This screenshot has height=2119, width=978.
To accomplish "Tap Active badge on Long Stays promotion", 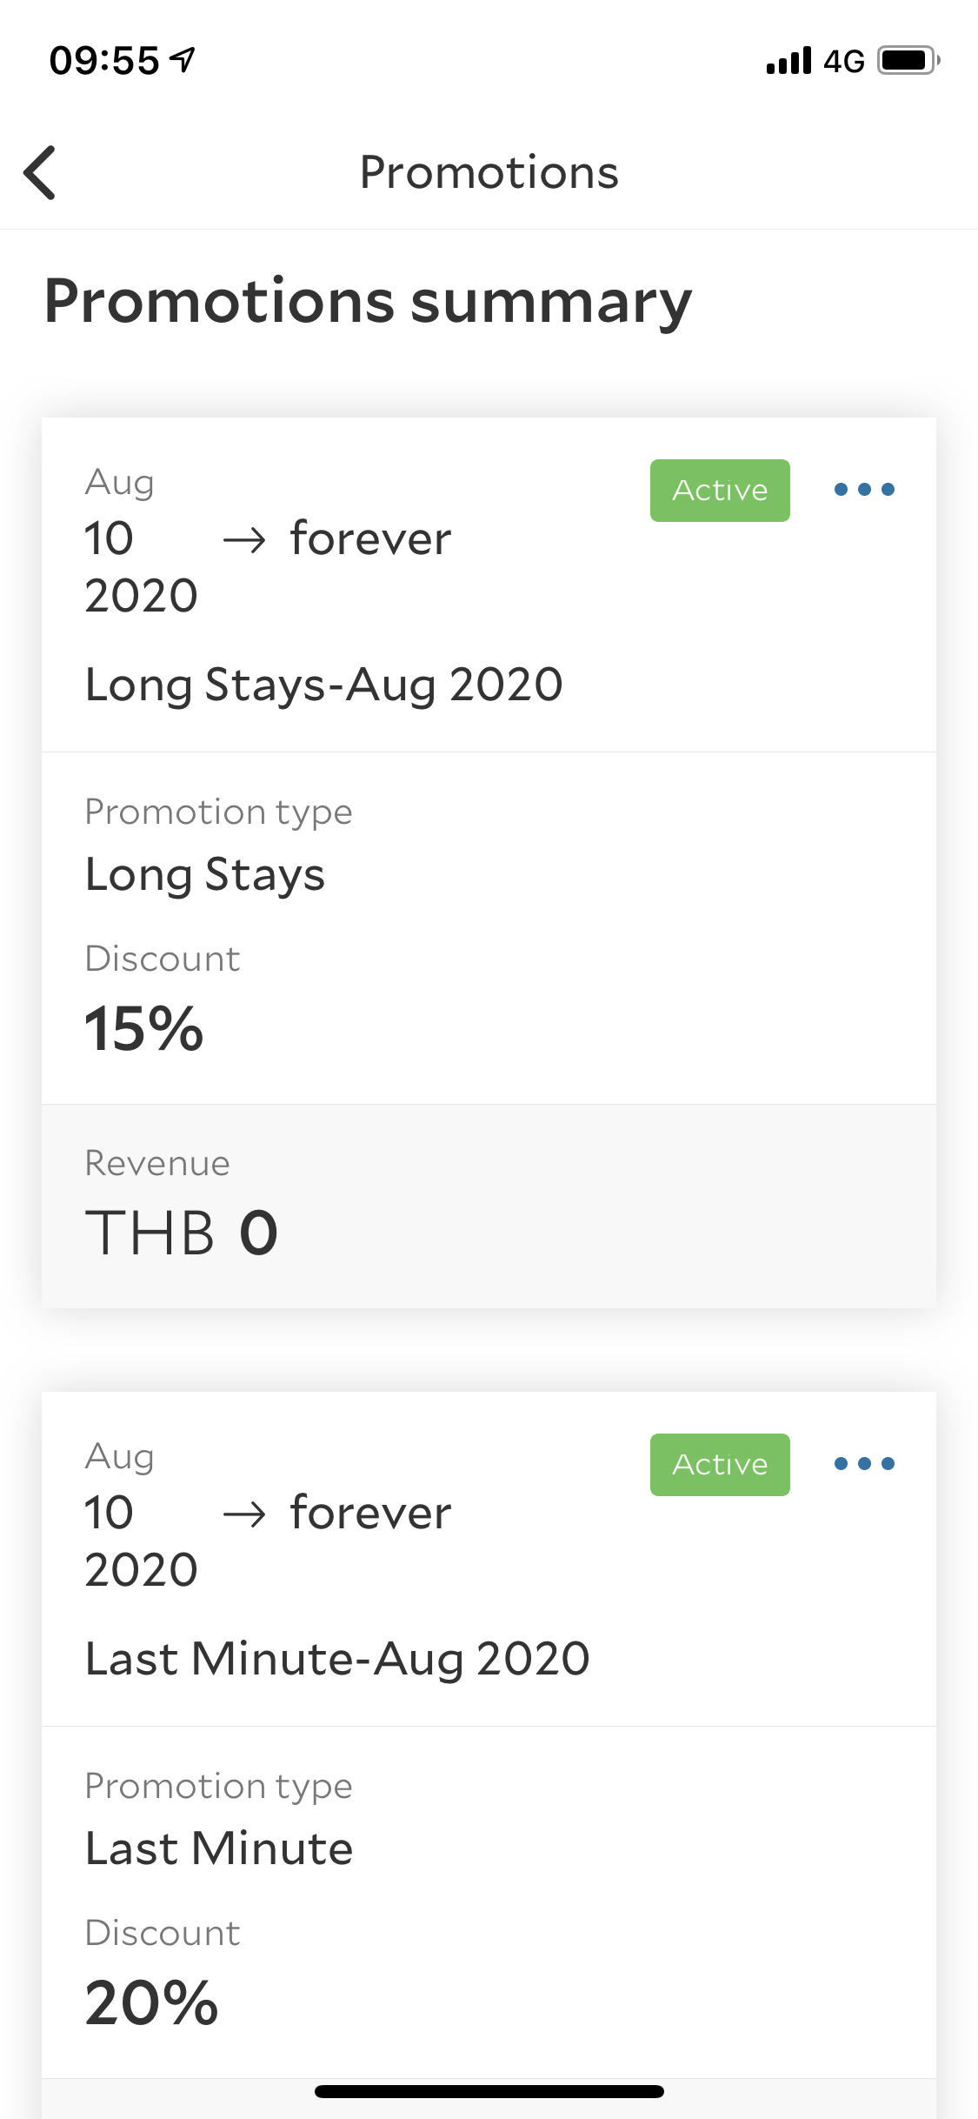I will pos(720,491).
